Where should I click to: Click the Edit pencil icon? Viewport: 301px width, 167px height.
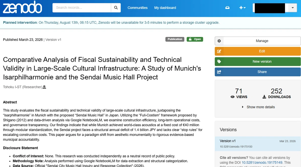coord(219,51)
